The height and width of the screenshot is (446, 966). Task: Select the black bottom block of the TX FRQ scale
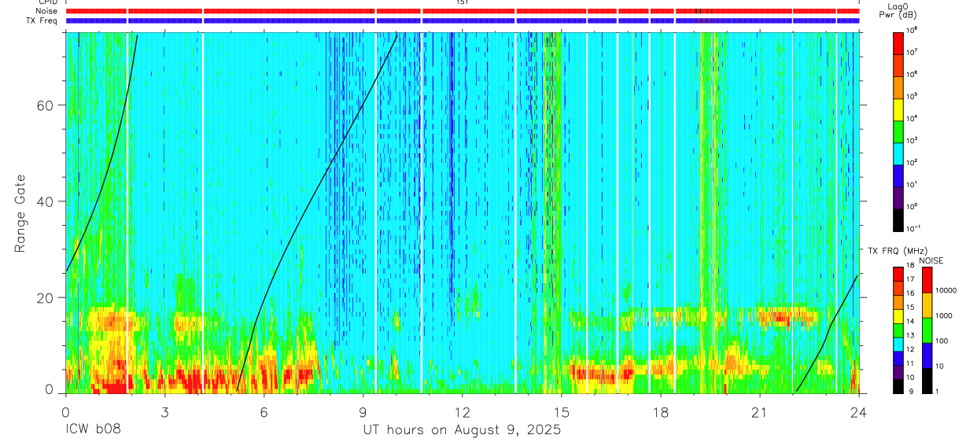898,386
